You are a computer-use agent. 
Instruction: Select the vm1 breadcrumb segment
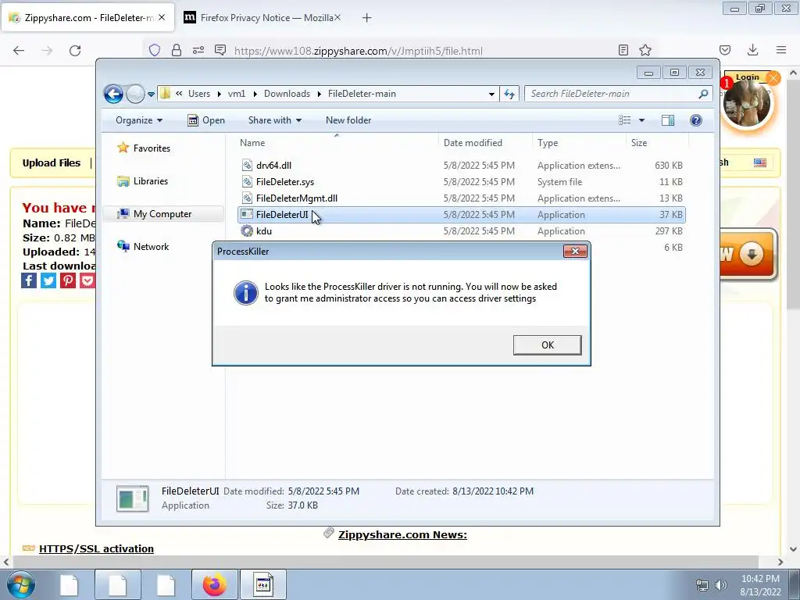237,94
